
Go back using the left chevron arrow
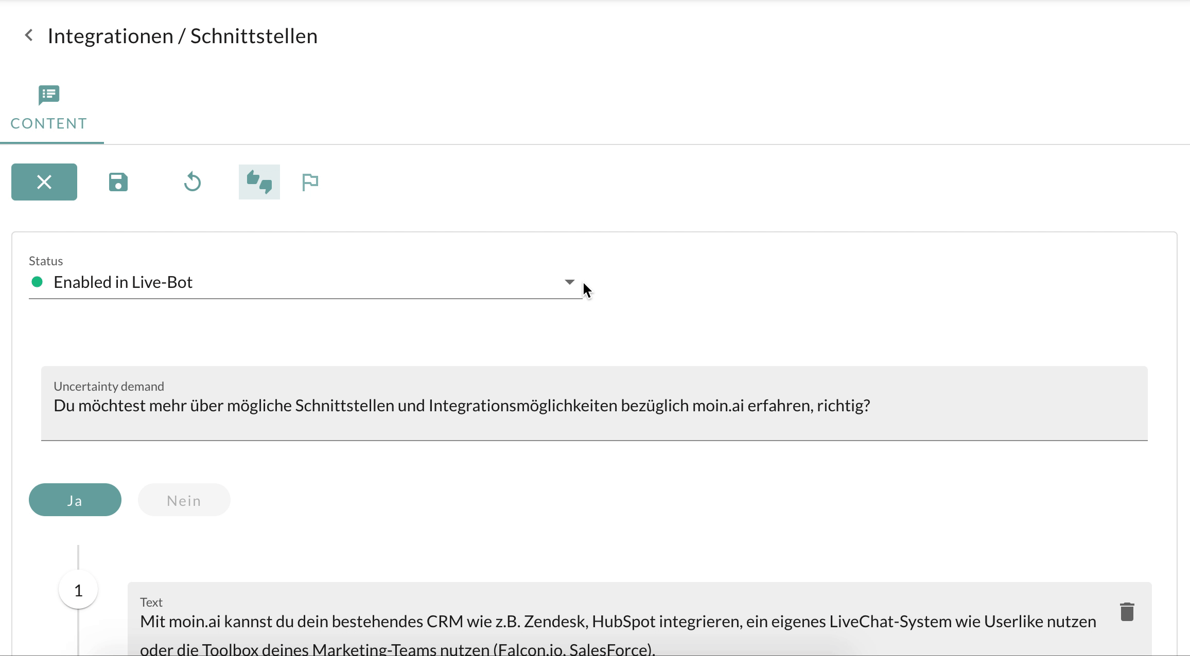29,35
